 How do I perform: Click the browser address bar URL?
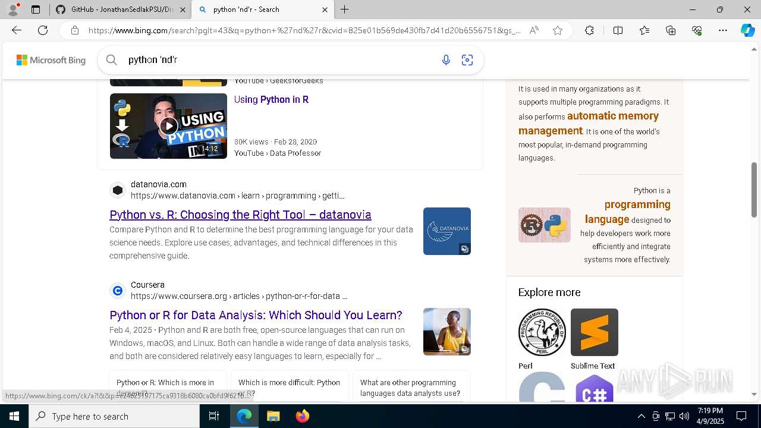(303, 30)
